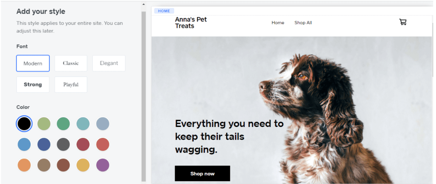This screenshot has height=184, width=436.
Task: Pick the mustard yellow color swatch
Action: pyautogui.click(x=83, y=165)
